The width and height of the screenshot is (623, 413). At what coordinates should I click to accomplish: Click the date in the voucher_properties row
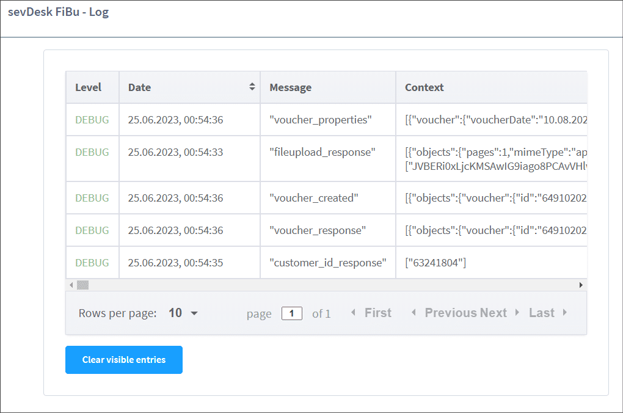point(175,120)
